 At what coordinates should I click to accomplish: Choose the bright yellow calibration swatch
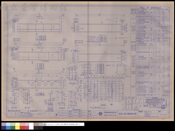coord(17,128)
